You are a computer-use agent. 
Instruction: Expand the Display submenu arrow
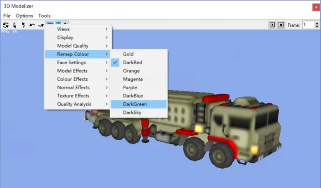[107, 38]
